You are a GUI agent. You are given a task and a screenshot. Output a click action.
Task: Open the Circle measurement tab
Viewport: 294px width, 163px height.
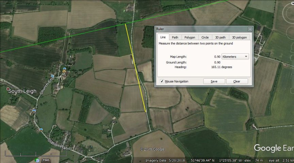click(205, 37)
